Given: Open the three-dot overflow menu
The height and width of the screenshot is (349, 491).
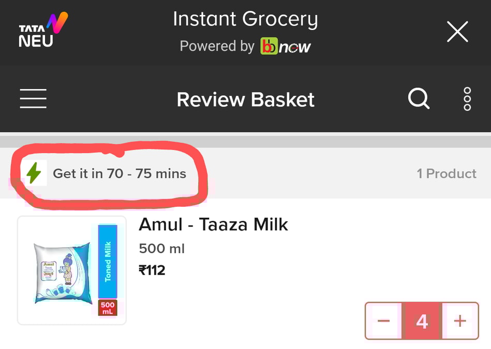Looking at the screenshot, I should (x=467, y=98).
